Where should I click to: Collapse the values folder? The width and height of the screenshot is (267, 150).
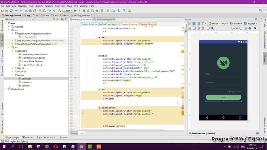(x=12, y=75)
